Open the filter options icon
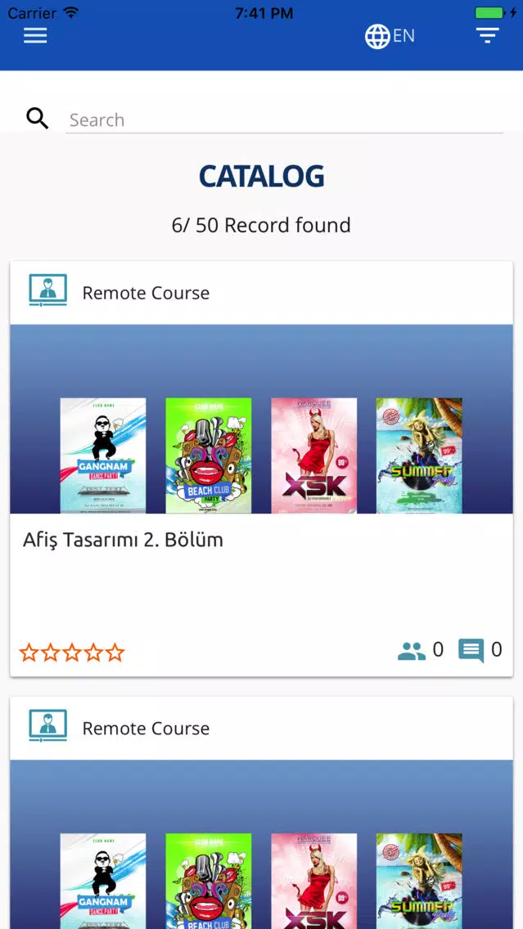This screenshot has width=523, height=929. 488,35
